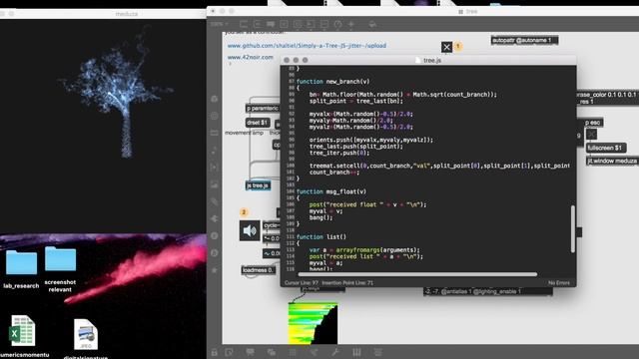Viewport: 639px width, 359px height.
Task: Click the yellow-green matrix preview thumbnail
Action: (313, 323)
